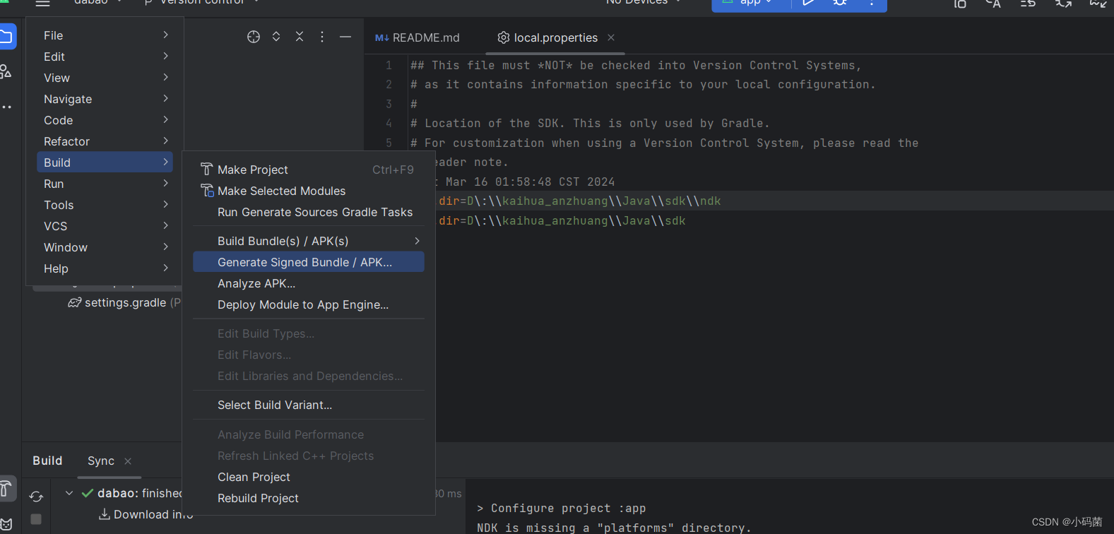This screenshot has width=1114, height=534.
Task: Select the Sync tab in bottom panel
Action: (101, 461)
